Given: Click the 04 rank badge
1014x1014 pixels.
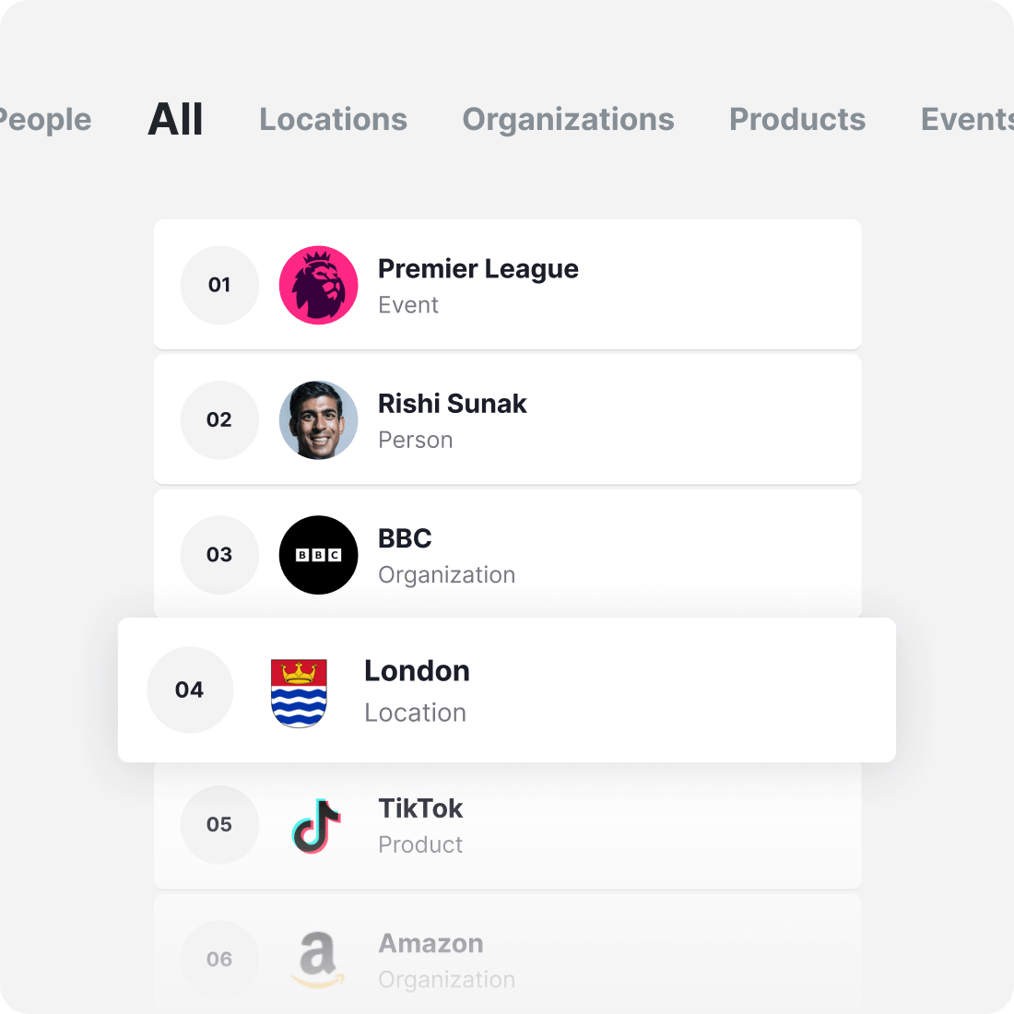Looking at the screenshot, I should point(190,690).
